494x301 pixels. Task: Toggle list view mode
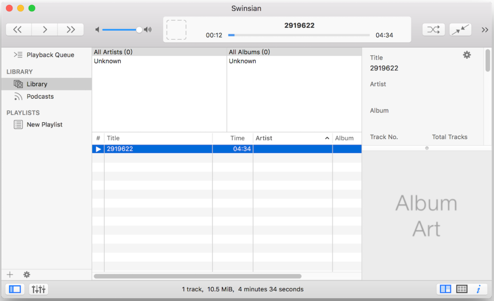click(445, 288)
